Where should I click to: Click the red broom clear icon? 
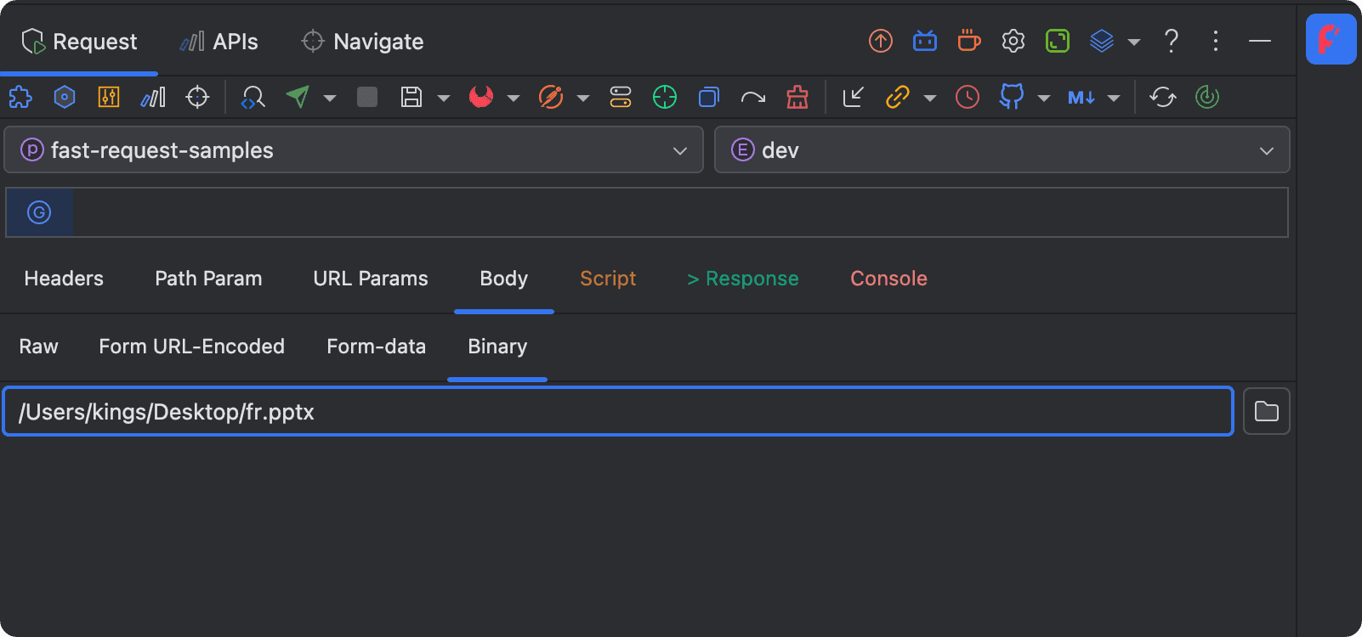click(797, 97)
